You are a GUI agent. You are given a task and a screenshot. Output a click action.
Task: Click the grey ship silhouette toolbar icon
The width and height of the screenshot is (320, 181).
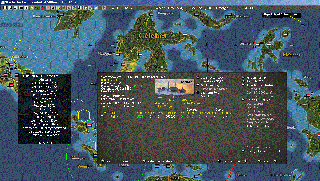(69, 8)
